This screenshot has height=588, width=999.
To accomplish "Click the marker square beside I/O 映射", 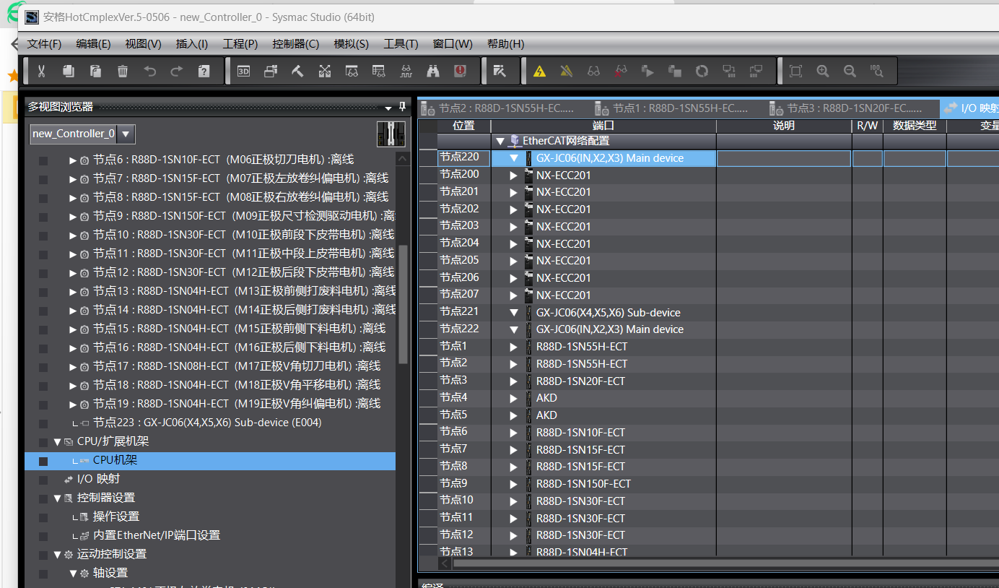I will (x=43, y=479).
